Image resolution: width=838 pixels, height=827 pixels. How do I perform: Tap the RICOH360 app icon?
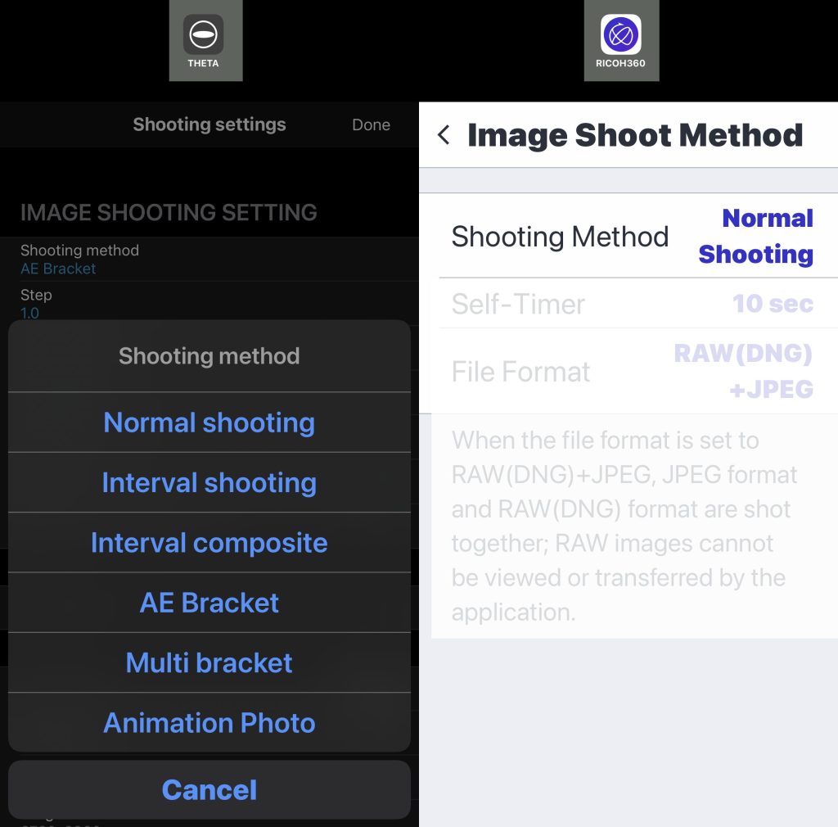[620, 34]
